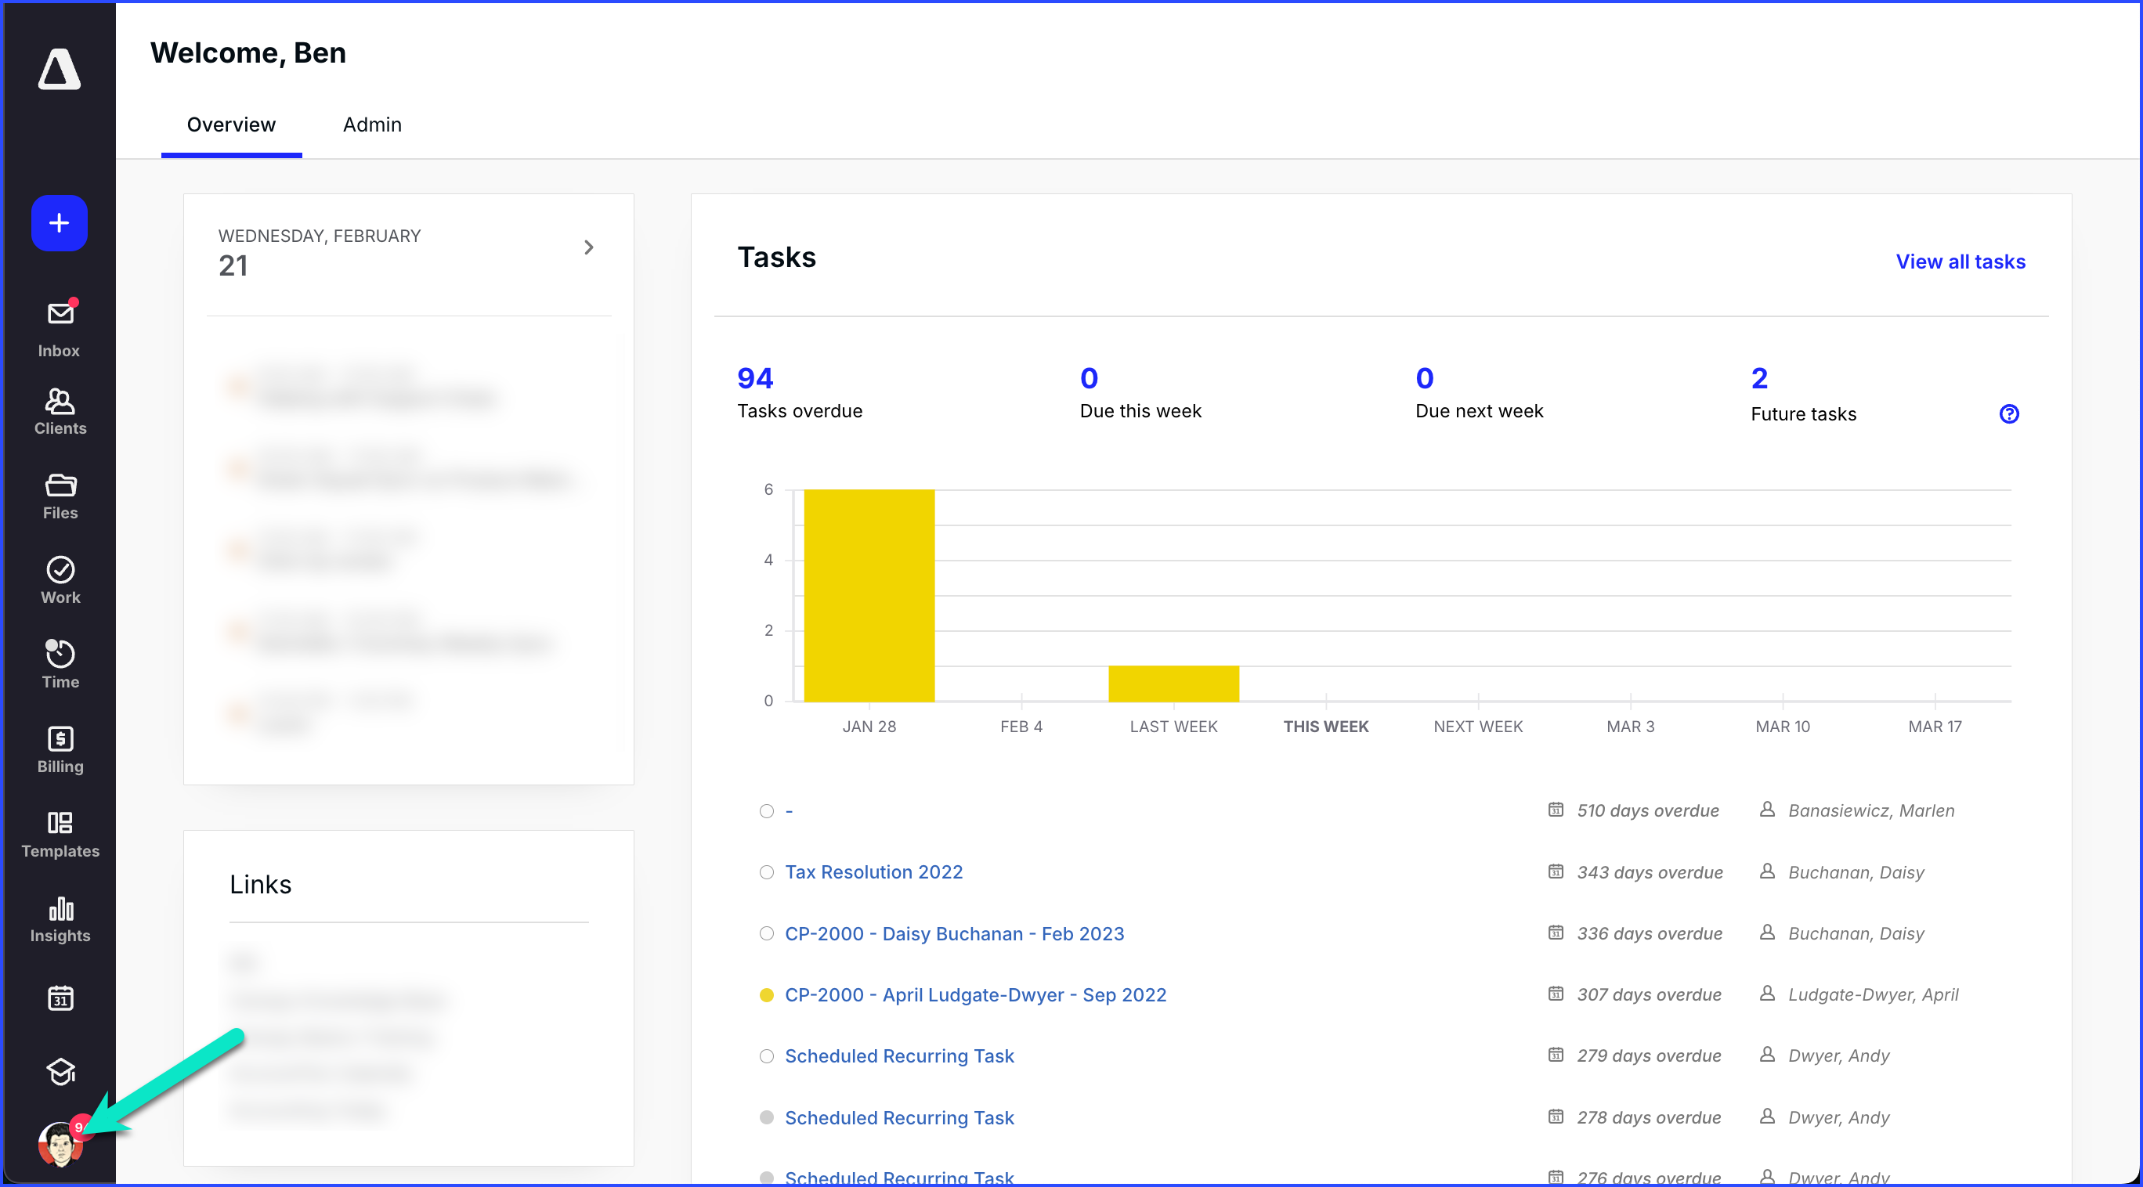
Task: Click calendar icon beside 278 days overdue
Action: click(1555, 1117)
